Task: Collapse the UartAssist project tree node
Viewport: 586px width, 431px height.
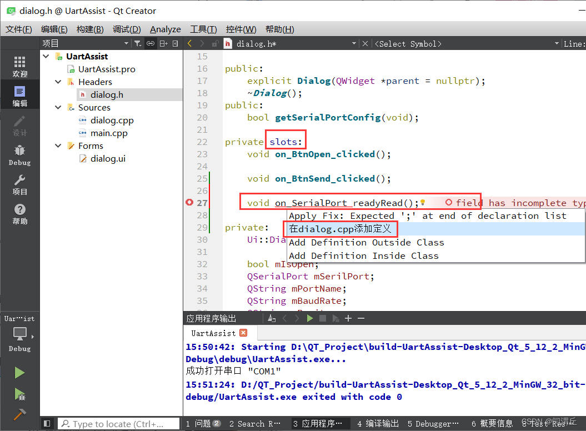Action: [x=46, y=56]
